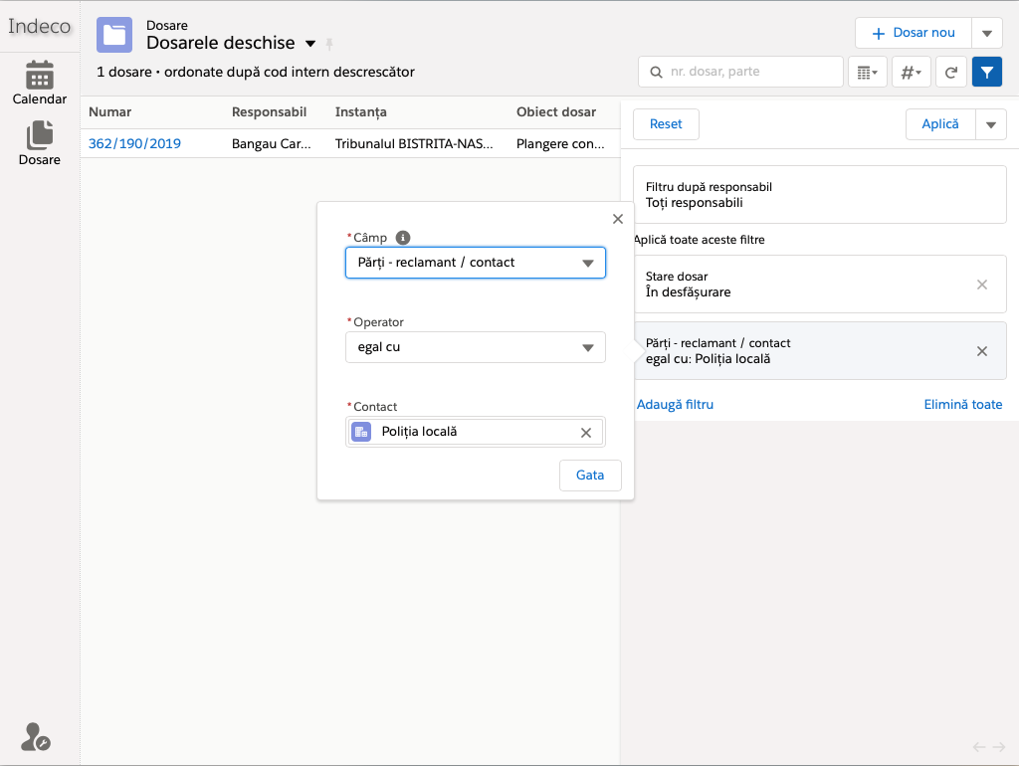
Task: Remove the Părți - reclamant / contact filter
Action: coord(981,351)
